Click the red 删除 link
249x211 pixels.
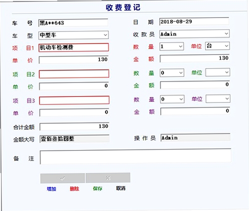(74, 188)
